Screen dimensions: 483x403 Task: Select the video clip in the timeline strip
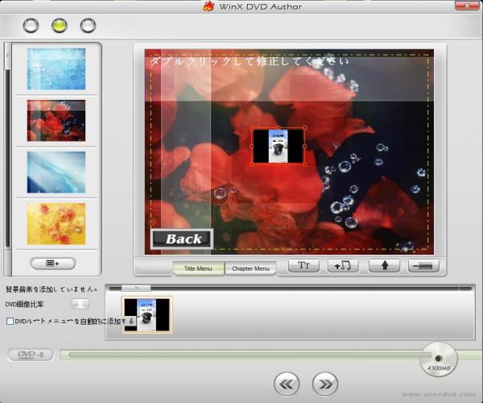pyautogui.click(x=147, y=315)
